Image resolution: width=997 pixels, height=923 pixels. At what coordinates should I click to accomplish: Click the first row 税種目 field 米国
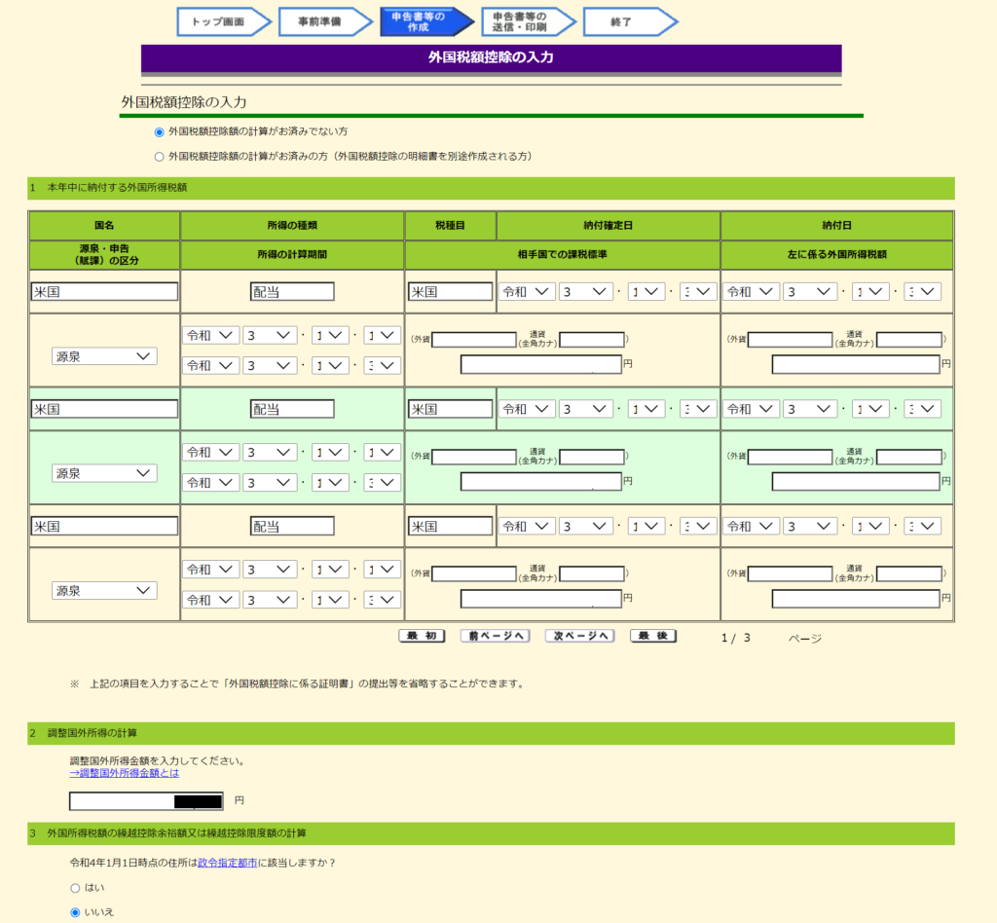450,292
